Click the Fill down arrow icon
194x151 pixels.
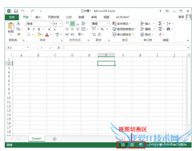click(160, 29)
